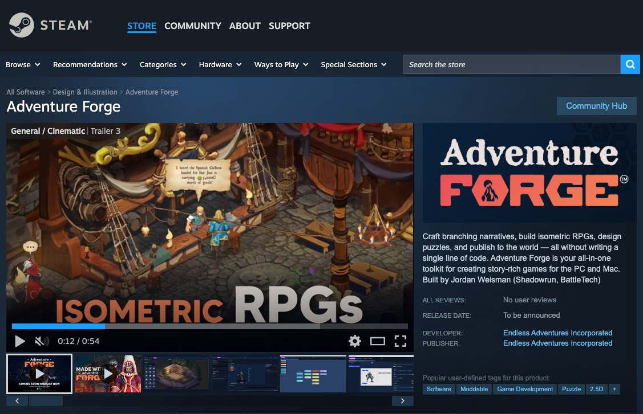Select the Moddable tag
This screenshot has height=414, width=643.
click(x=474, y=389)
